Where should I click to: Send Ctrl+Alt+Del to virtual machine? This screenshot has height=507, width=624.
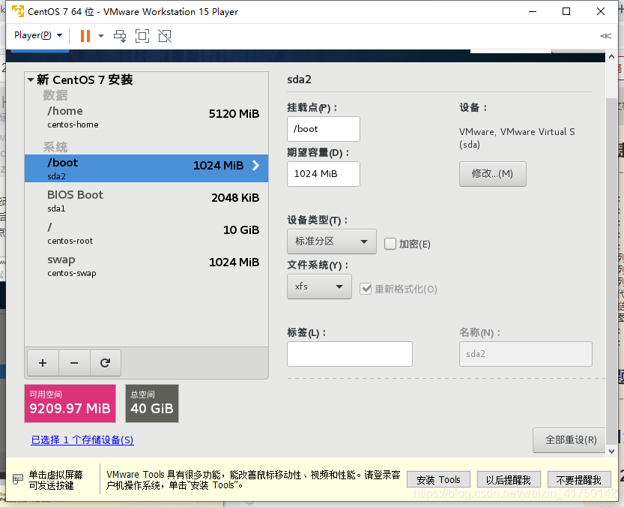(x=120, y=36)
